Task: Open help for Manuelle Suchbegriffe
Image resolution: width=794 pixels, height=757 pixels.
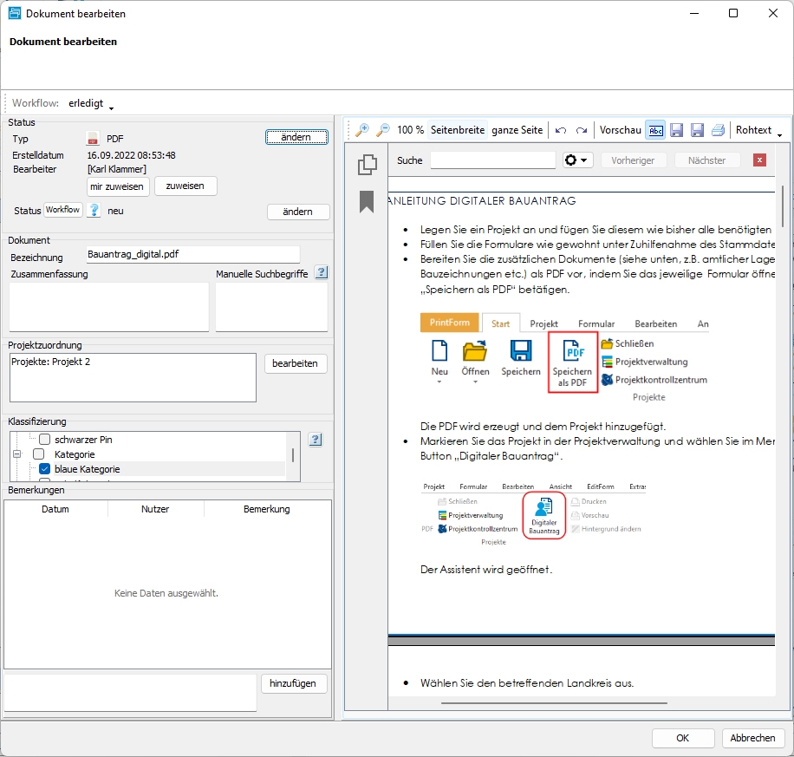Action: [x=321, y=273]
